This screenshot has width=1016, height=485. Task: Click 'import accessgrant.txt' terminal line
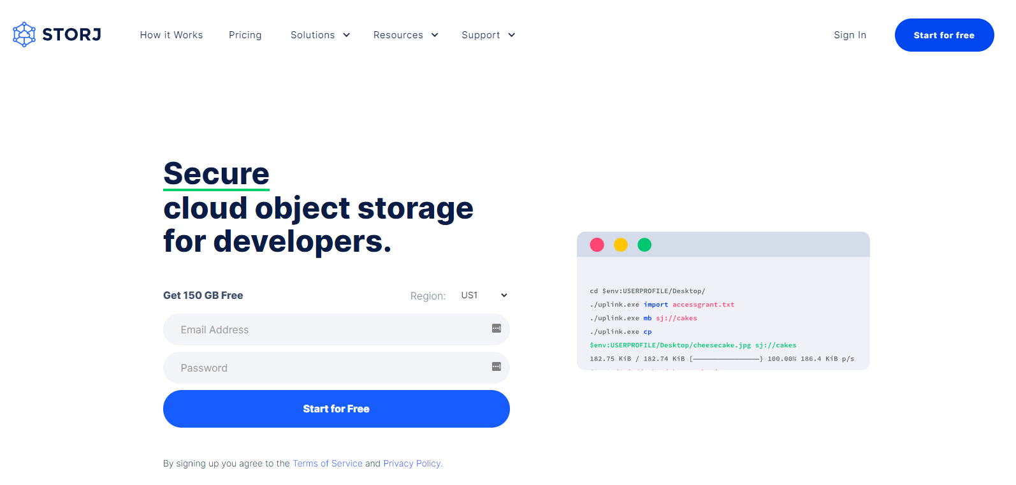tap(662, 305)
